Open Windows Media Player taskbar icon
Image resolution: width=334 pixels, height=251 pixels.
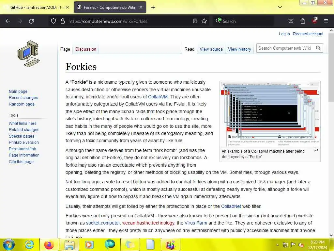(x=89, y=244)
